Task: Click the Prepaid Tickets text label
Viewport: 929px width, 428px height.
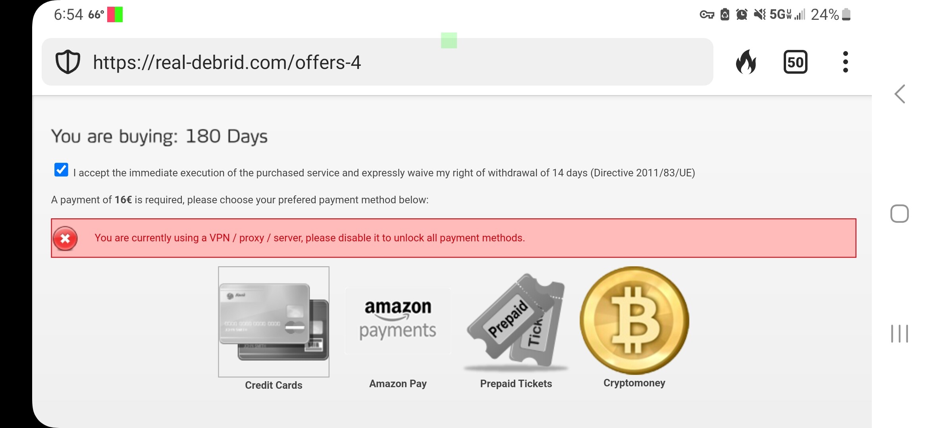Action: [516, 384]
